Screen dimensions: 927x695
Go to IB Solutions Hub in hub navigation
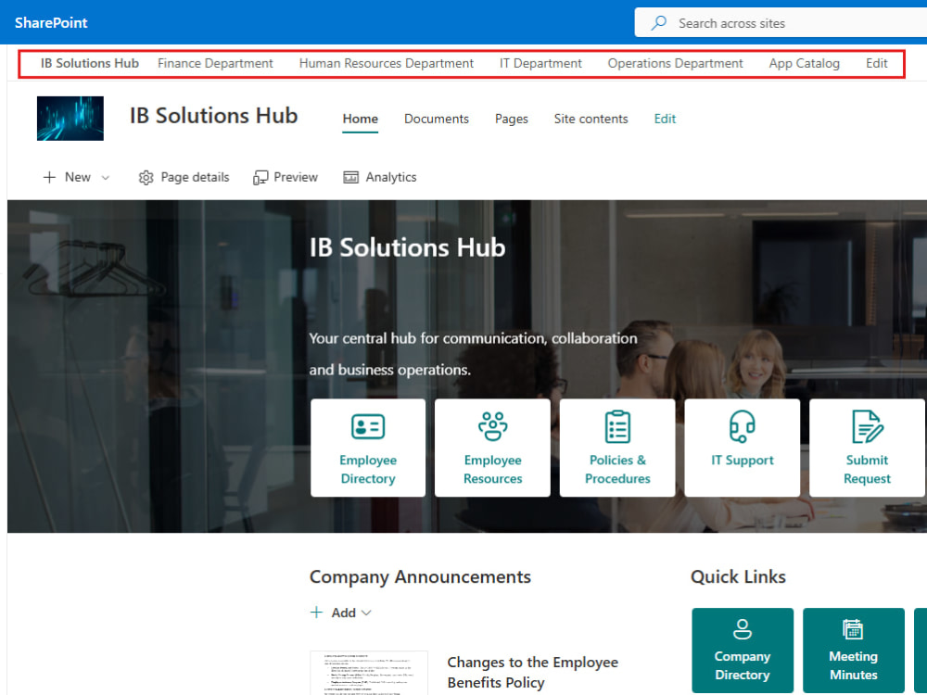point(90,63)
